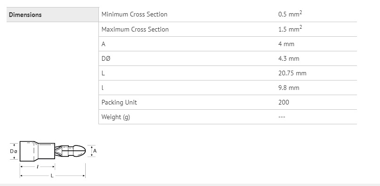This screenshot has height=186, width=380.
Task: Select the 200 packing unit value
Action: (x=283, y=102)
